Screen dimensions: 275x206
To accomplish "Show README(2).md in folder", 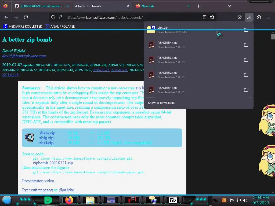I will click(246, 75).
